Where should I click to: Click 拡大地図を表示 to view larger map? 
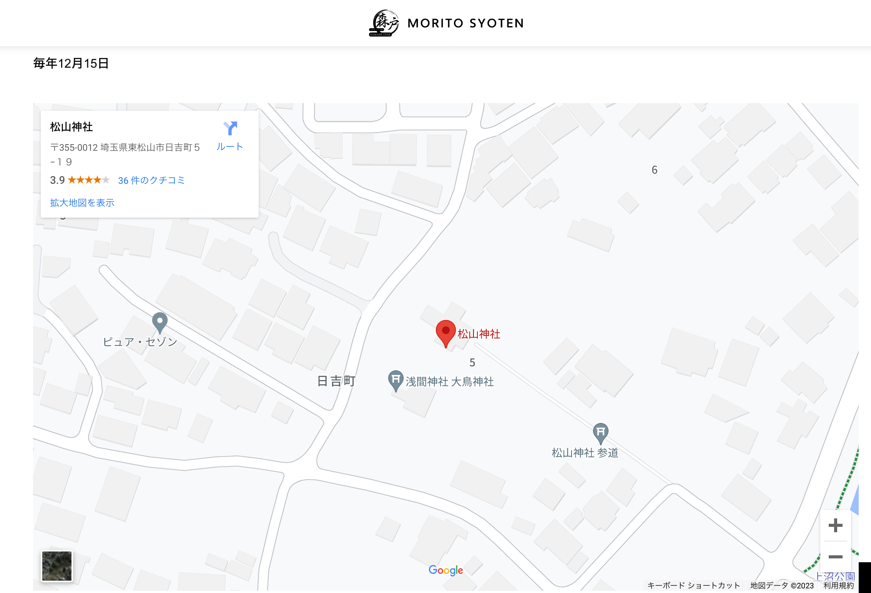[82, 203]
